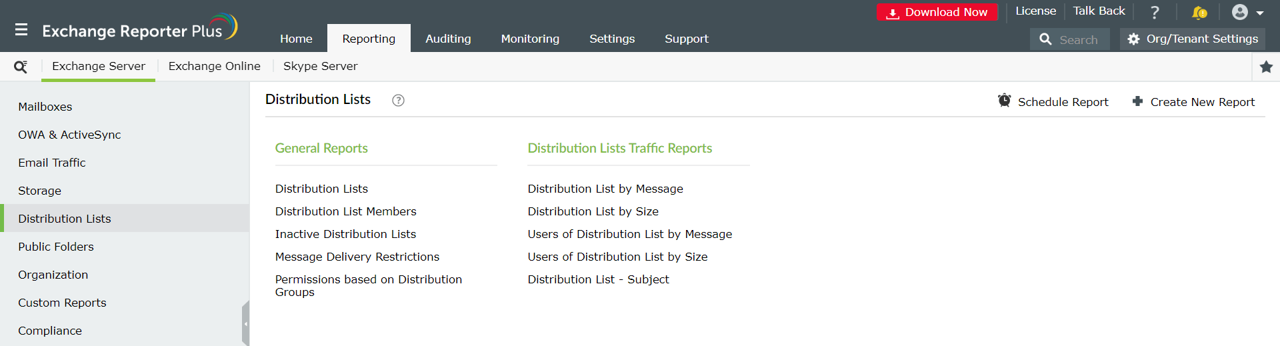The height and width of the screenshot is (346, 1280).
Task: Open Distribution List by Size report
Action: click(593, 211)
